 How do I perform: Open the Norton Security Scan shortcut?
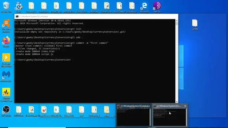pos(6,95)
